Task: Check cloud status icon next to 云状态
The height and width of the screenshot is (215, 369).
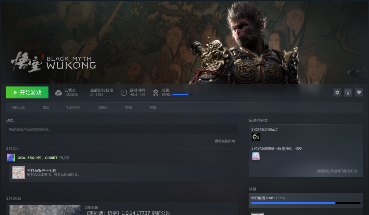Action: (58, 93)
